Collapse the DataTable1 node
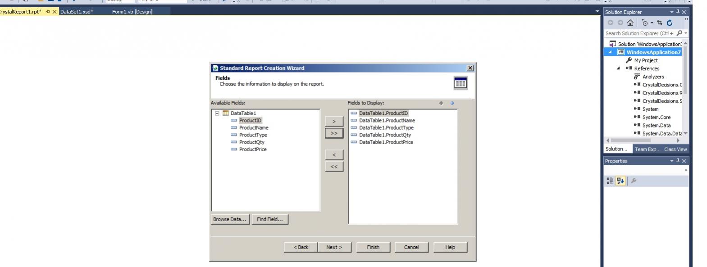 (x=217, y=113)
